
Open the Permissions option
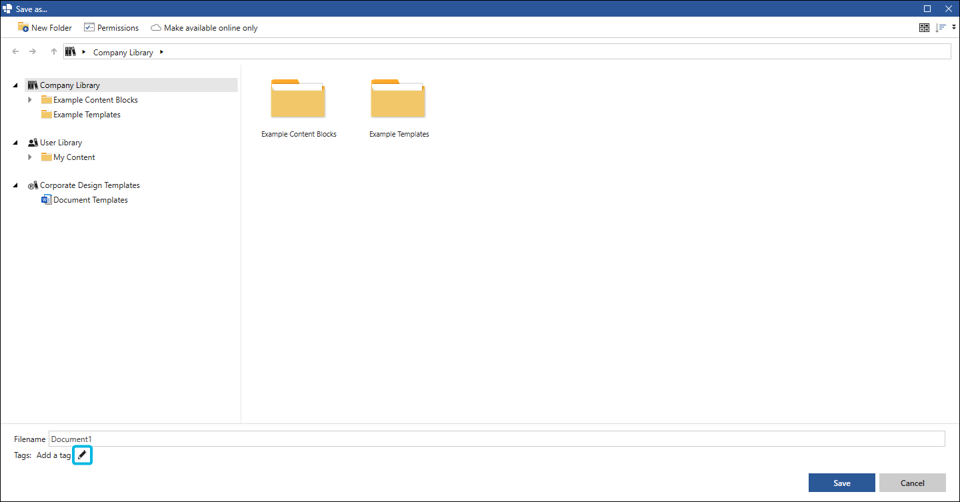coord(111,28)
